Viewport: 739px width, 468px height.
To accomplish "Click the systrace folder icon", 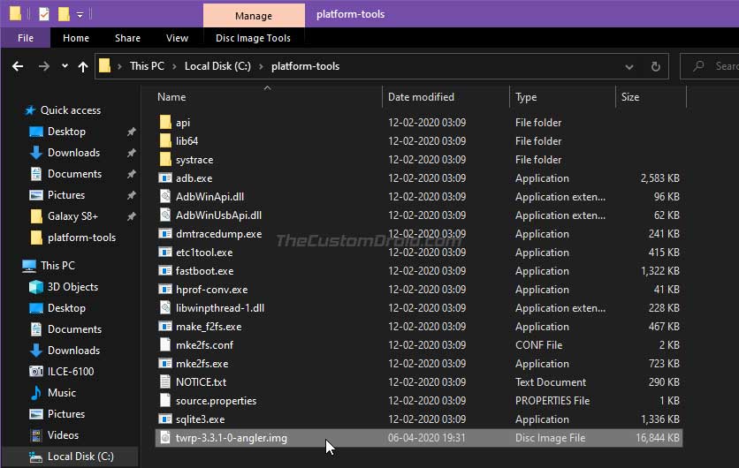I will pyautogui.click(x=165, y=160).
